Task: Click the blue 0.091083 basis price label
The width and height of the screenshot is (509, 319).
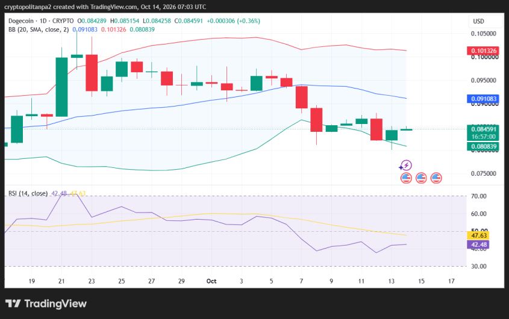Action: (483, 99)
